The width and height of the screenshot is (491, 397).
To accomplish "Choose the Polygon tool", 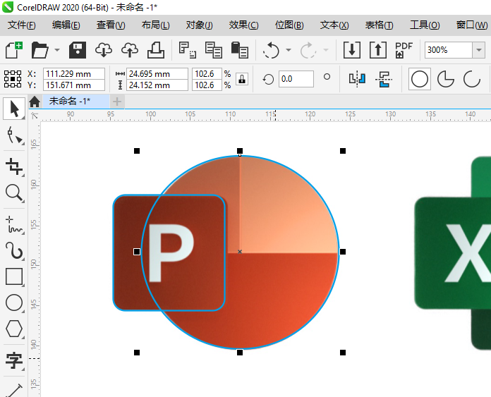I will (x=13, y=329).
